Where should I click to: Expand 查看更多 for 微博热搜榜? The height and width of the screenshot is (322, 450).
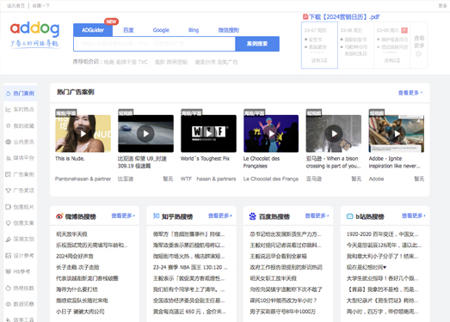123,216
